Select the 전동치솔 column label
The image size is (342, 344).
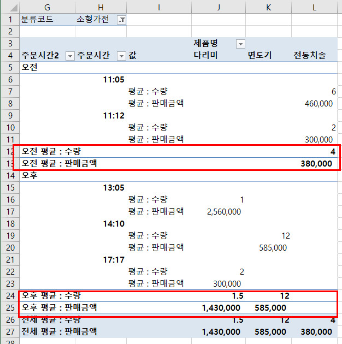(309, 56)
